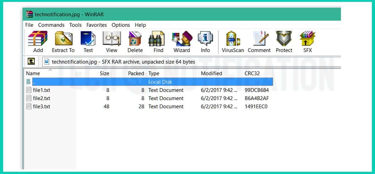Click the Local Disk type cell
The width and height of the screenshot is (375, 174).
coord(160,82)
